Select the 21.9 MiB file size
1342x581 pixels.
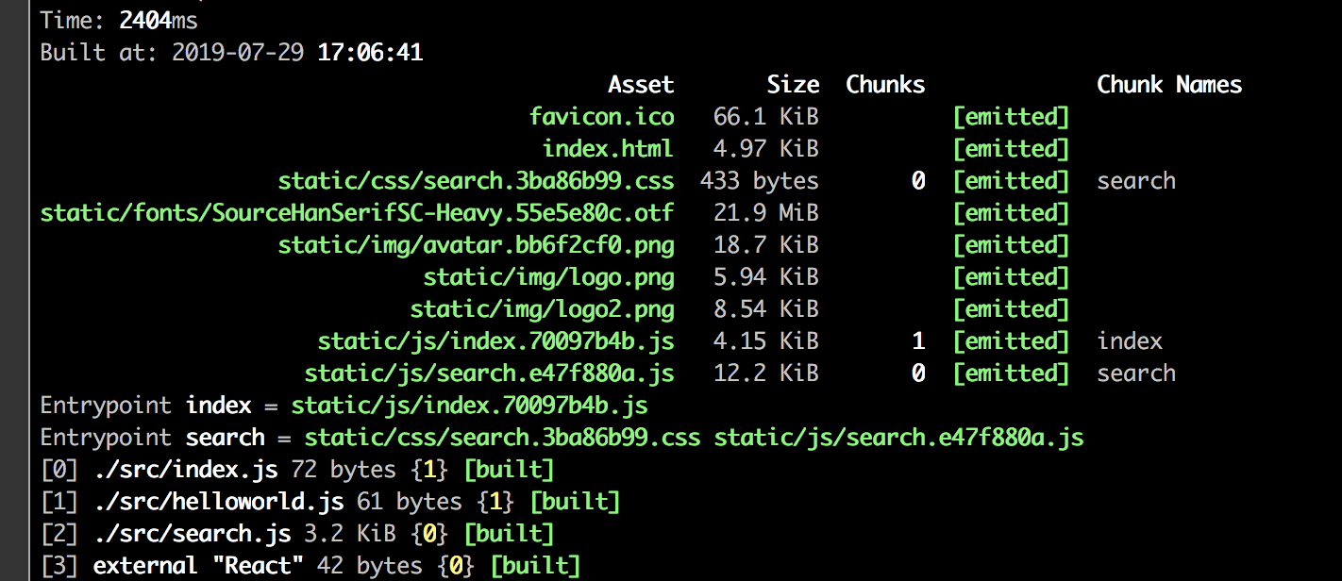(x=765, y=213)
